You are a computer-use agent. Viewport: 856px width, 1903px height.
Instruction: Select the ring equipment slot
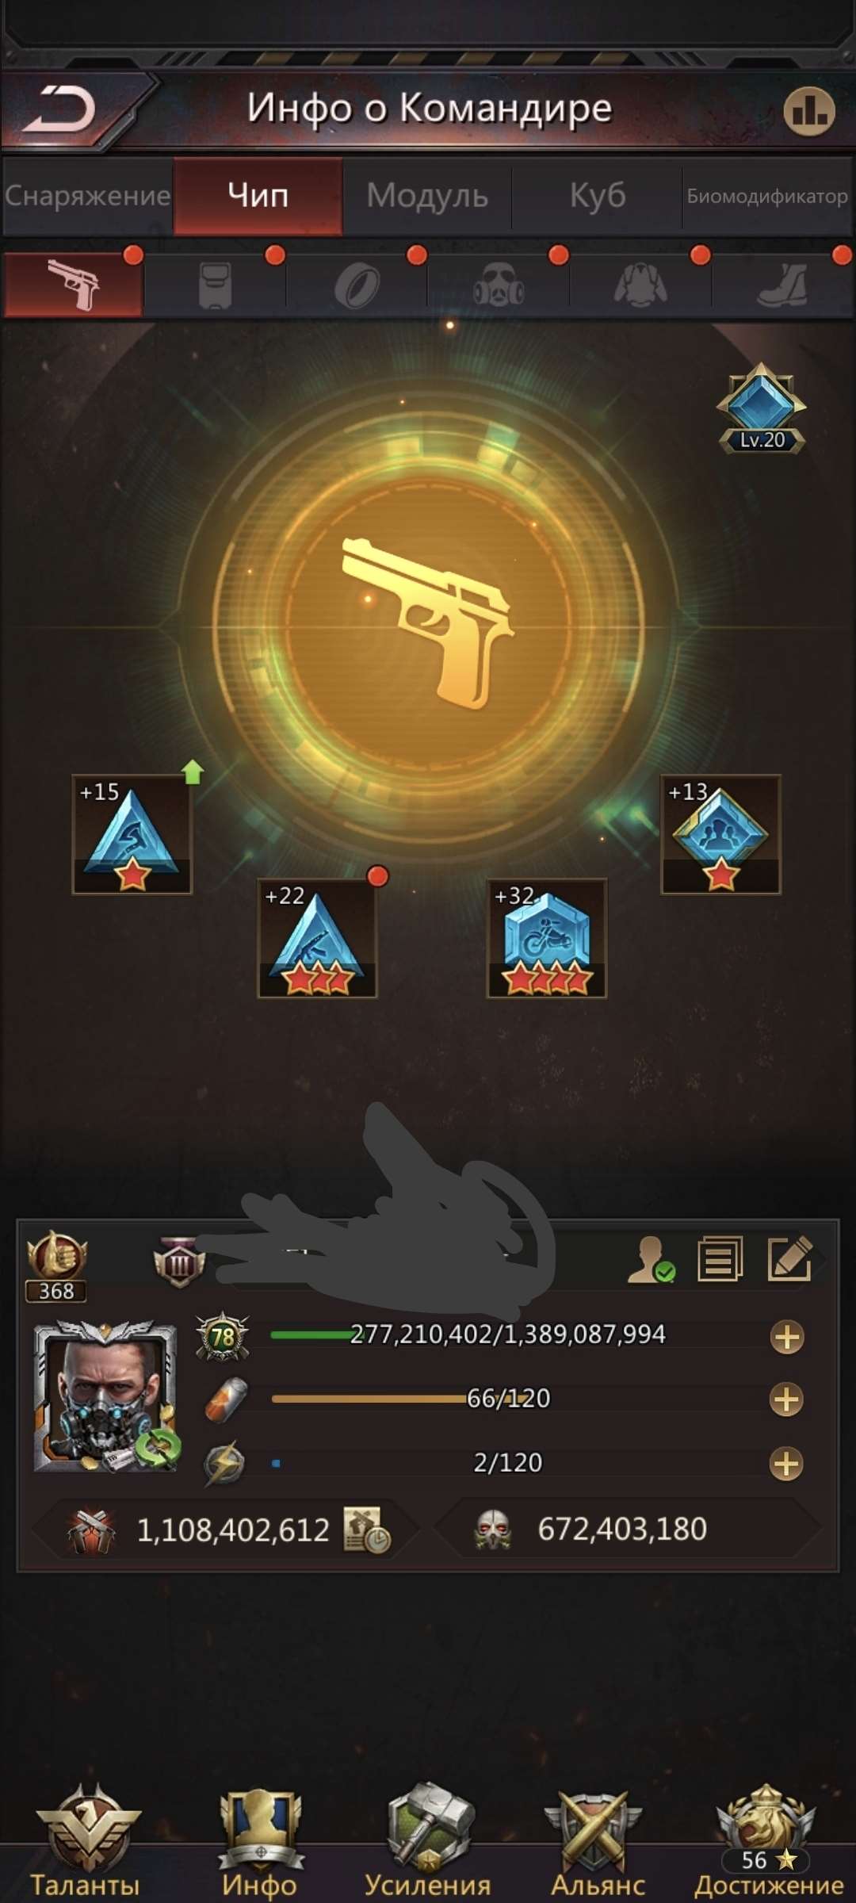357,285
